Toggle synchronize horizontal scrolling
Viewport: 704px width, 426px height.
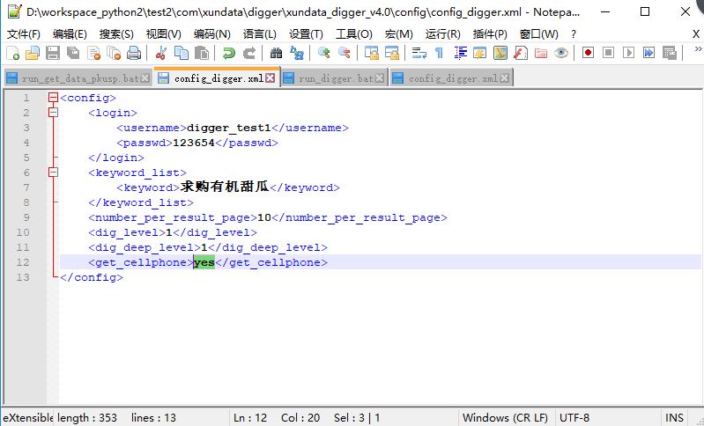(391, 53)
